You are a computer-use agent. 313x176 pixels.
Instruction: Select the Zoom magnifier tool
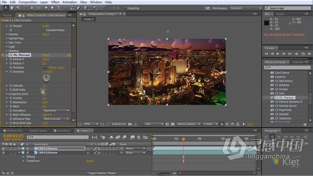pyautogui.click(x=18, y=8)
